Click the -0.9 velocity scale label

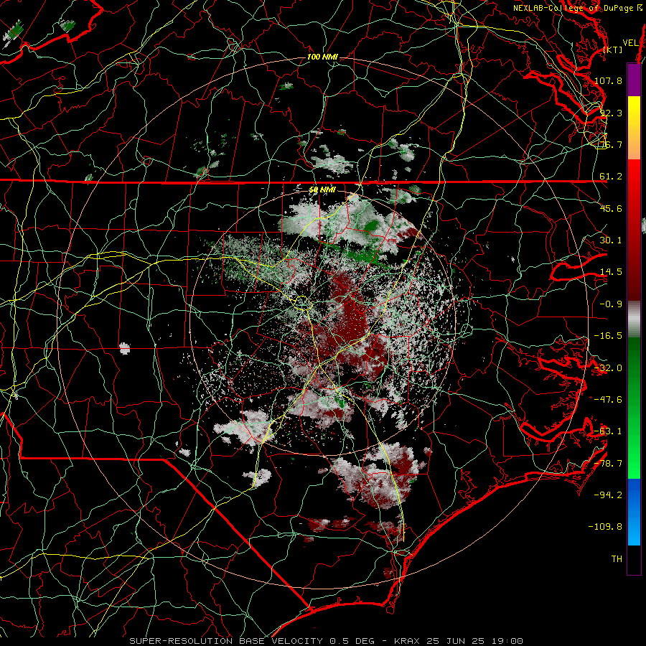611,304
